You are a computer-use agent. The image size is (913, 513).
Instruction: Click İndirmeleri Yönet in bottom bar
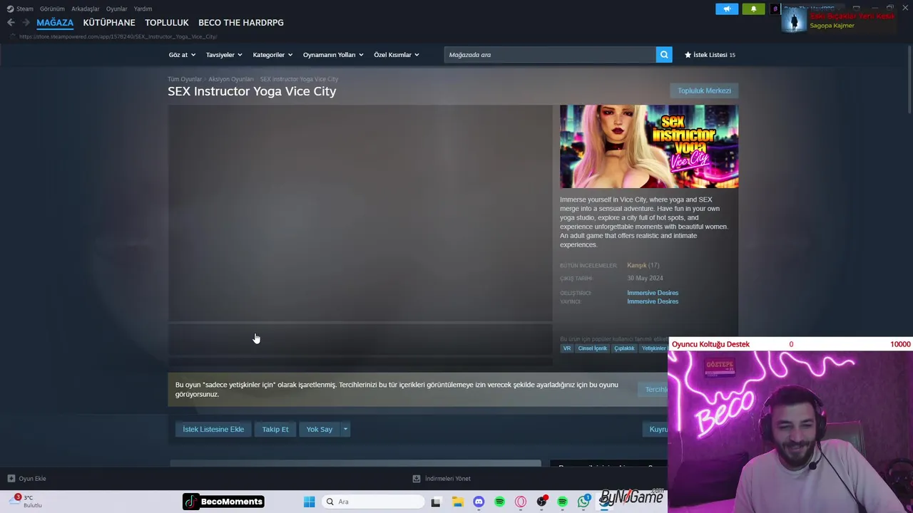point(448,479)
